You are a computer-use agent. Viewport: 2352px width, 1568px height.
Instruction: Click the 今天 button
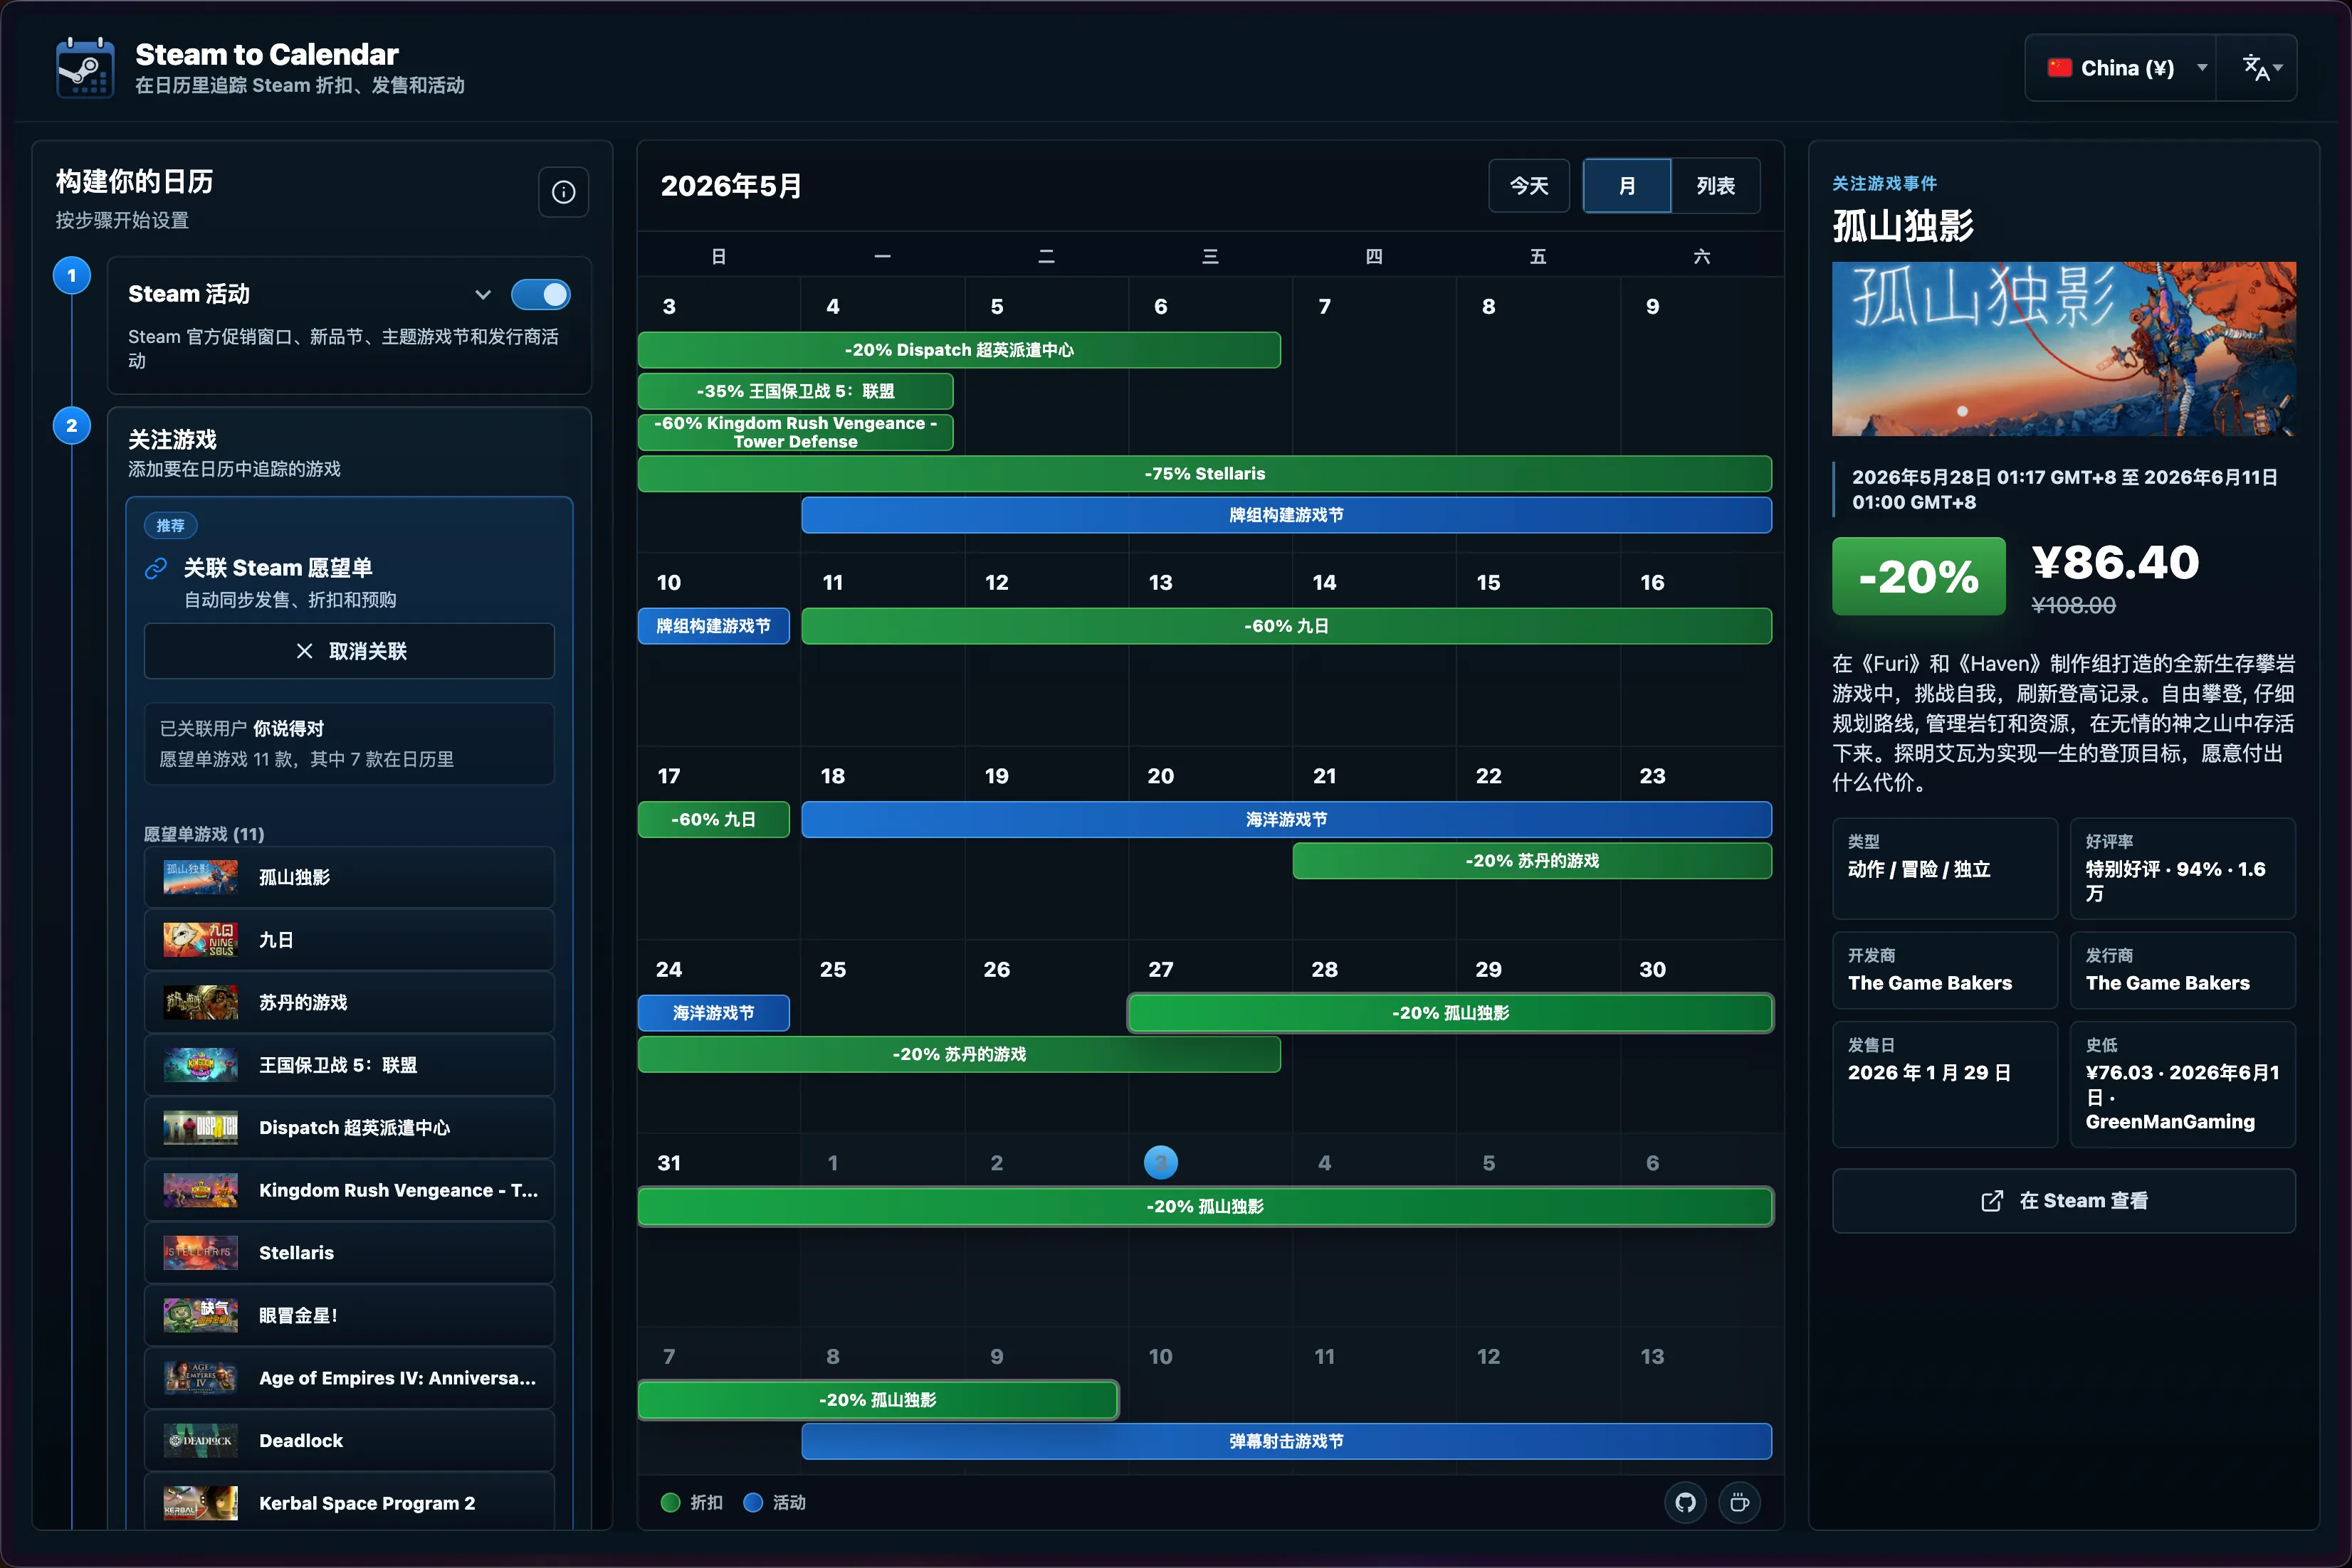tap(1528, 186)
